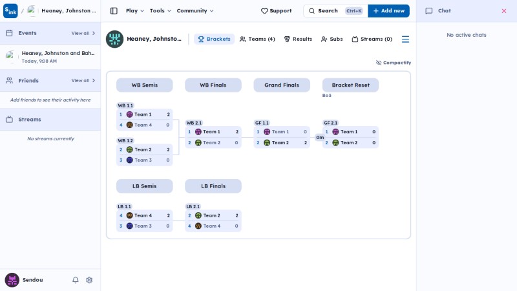Image resolution: width=517 pixels, height=291 pixels.
Task: Switch to the Results tab
Action: pyautogui.click(x=298, y=39)
